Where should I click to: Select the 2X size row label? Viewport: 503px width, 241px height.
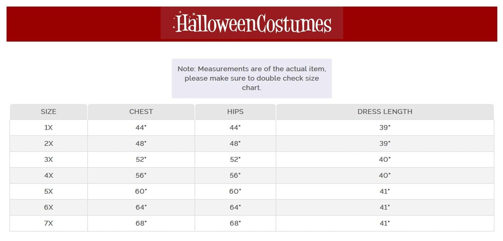coord(49,143)
